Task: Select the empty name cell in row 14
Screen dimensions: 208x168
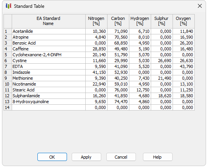Action: click(49, 107)
